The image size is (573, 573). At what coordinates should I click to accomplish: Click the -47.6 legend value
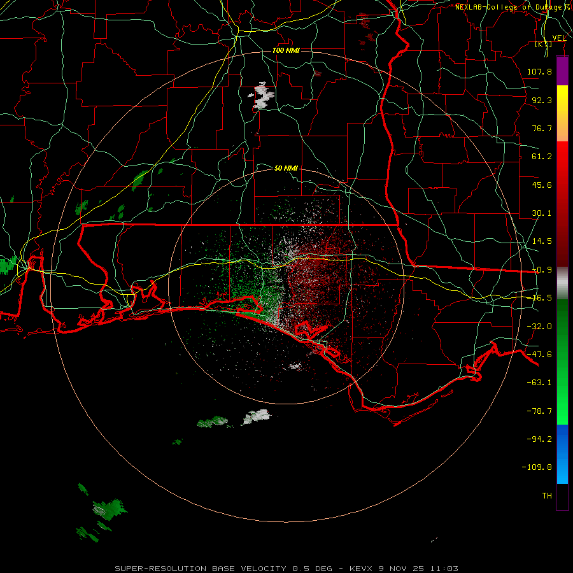pos(539,355)
